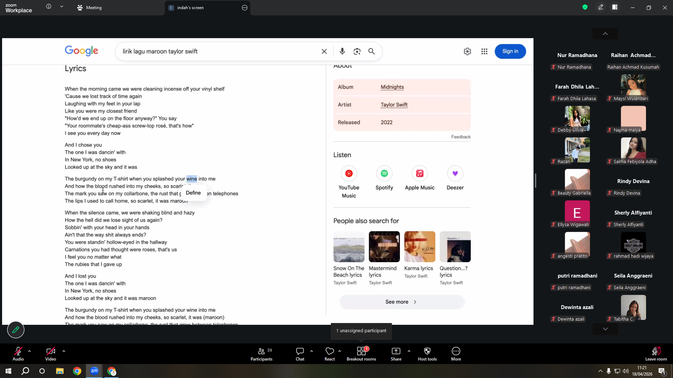Switch to the Meeting tab
This screenshot has height=378, width=673.
tap(89, 8)
